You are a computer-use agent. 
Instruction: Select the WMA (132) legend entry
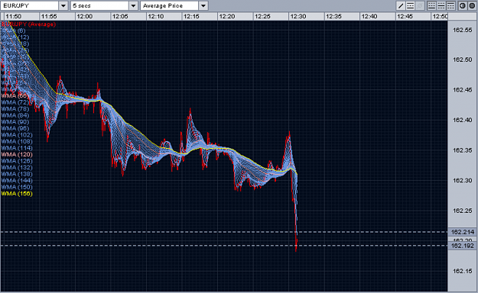coord(17,167)
